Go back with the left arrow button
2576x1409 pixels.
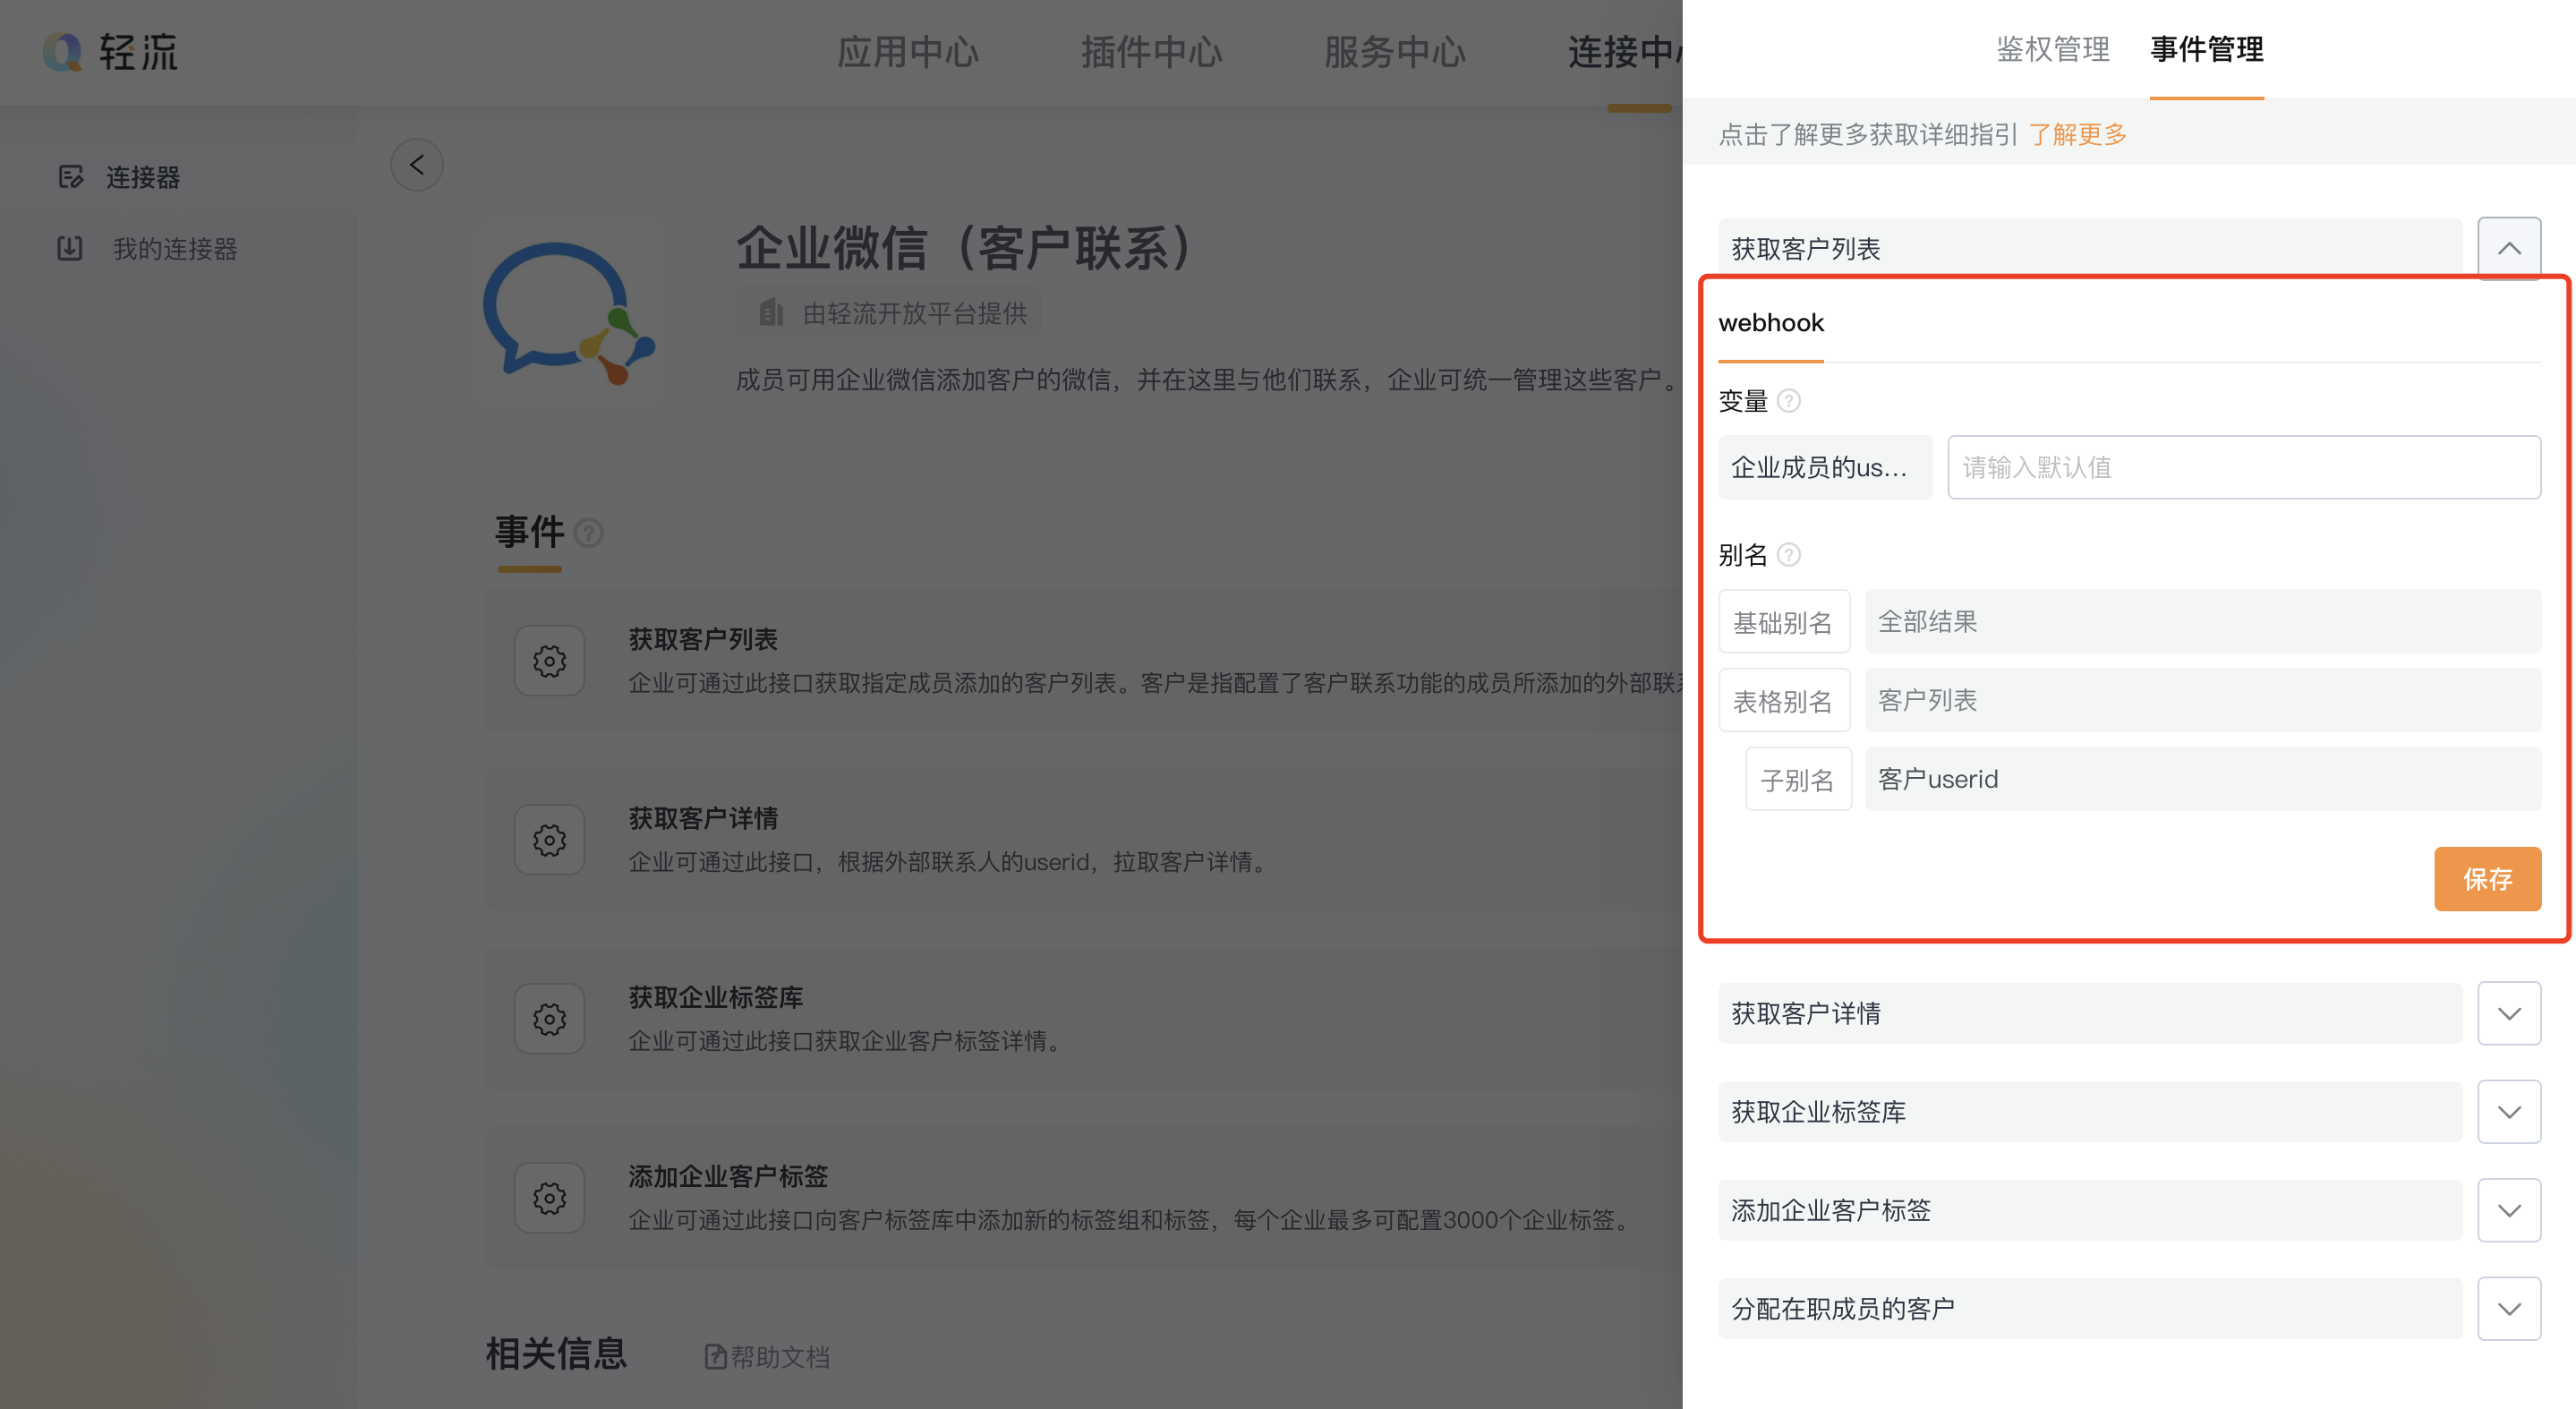click(416, 165)
